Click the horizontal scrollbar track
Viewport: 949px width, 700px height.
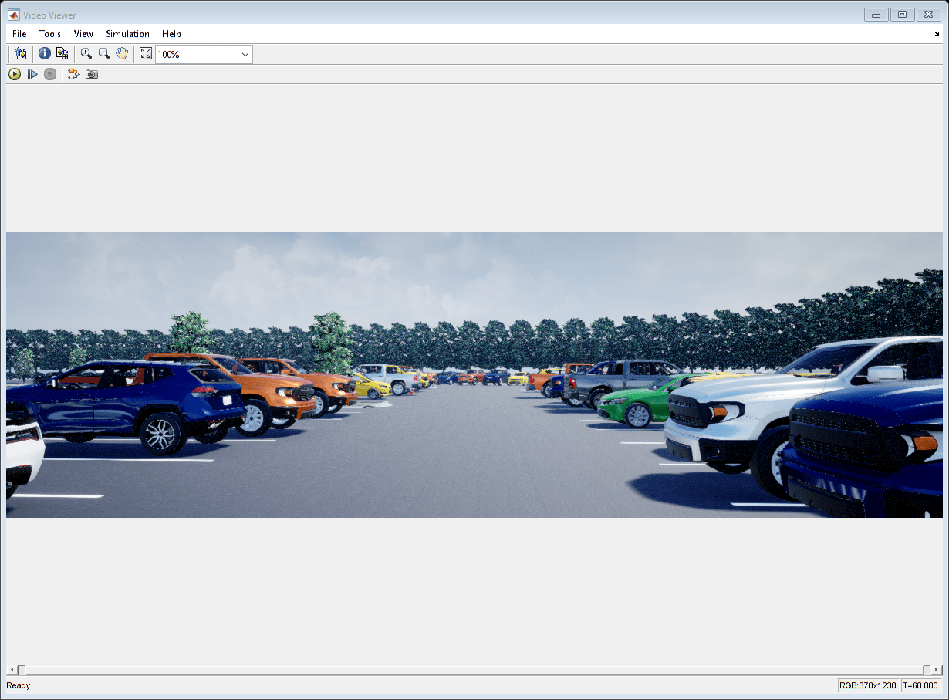pyautogui.click(x=474, y=670)
